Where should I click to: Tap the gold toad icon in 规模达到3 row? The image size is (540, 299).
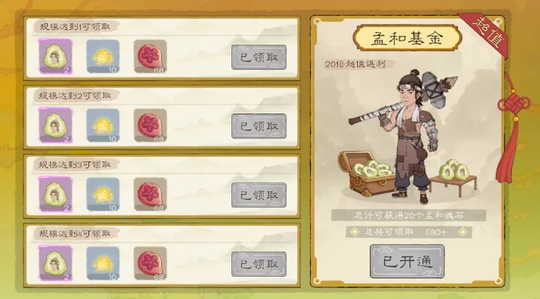click(103, 194)
